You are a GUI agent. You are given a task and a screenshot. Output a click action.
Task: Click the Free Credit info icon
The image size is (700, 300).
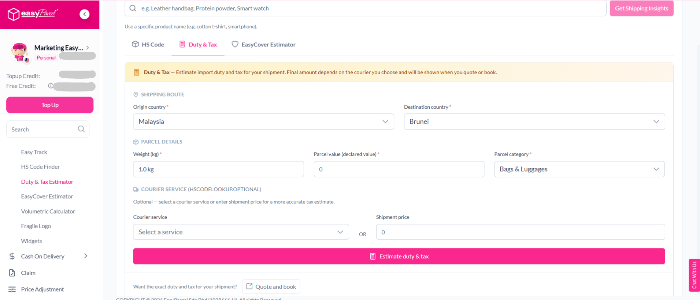51,86
